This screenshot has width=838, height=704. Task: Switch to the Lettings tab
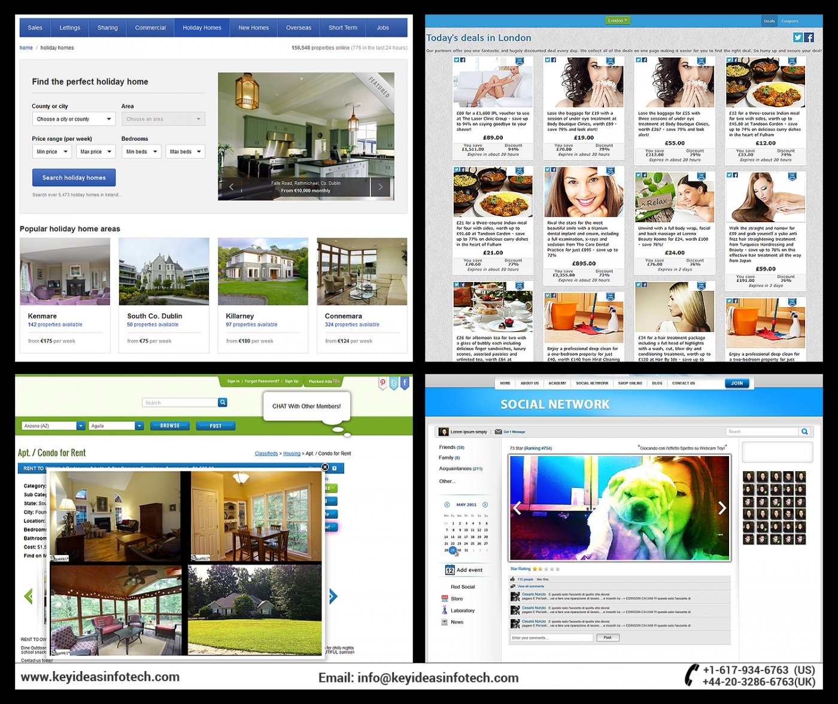pos(70,28)
